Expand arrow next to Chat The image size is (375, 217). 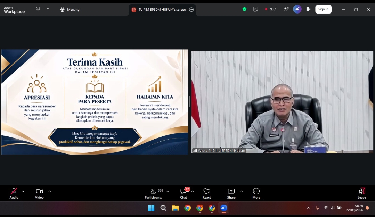pos(193,191)
